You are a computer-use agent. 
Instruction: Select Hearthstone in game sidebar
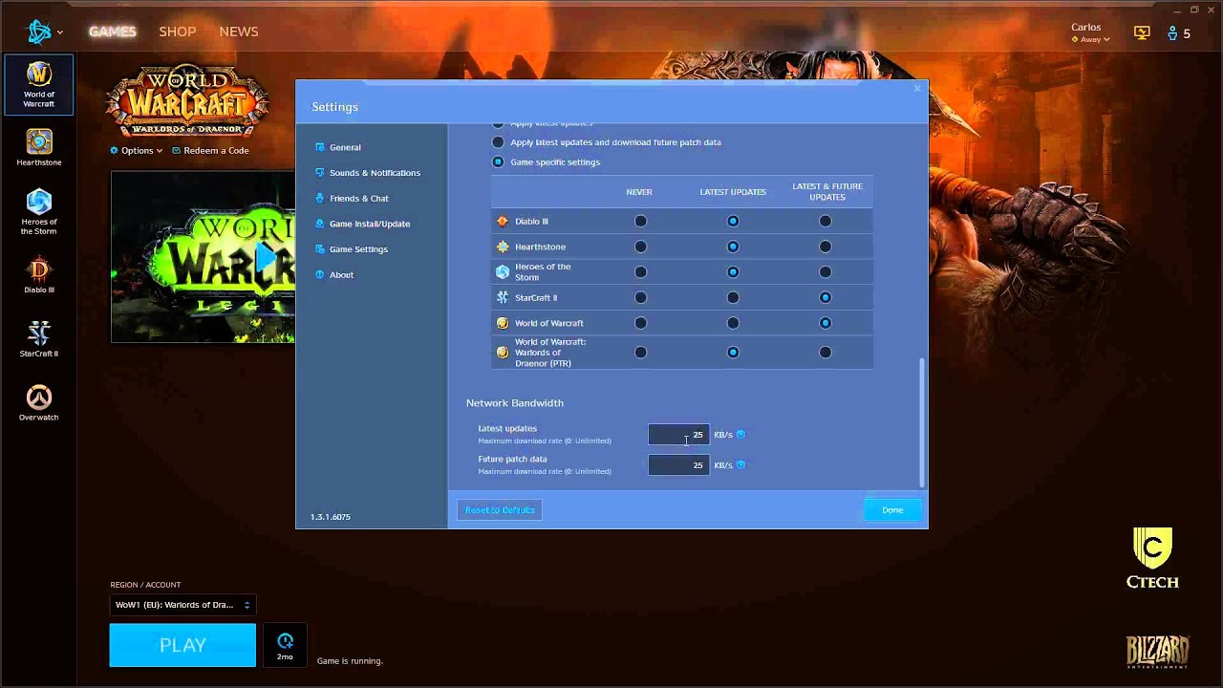tap(39, 148)
